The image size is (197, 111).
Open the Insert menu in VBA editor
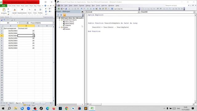[x=76, y=6]
